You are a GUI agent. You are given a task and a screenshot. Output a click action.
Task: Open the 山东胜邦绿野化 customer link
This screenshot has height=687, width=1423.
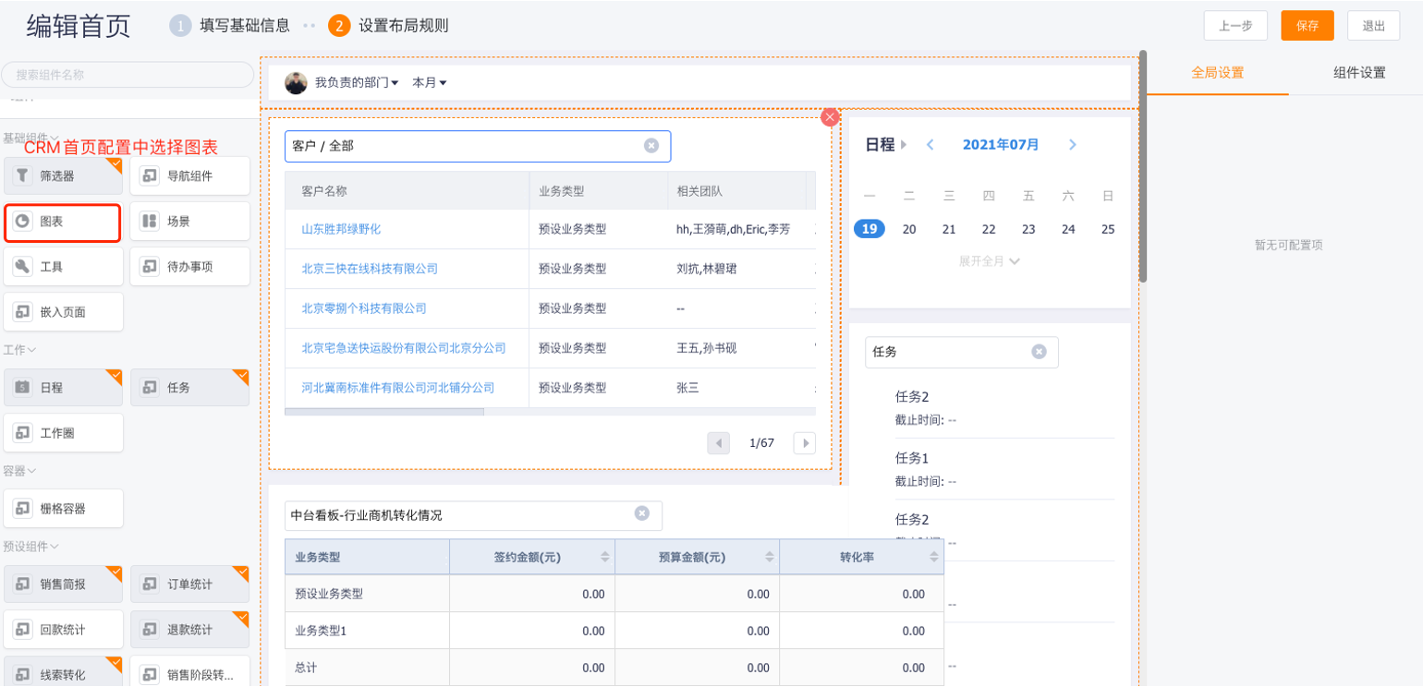click(341, 229)
